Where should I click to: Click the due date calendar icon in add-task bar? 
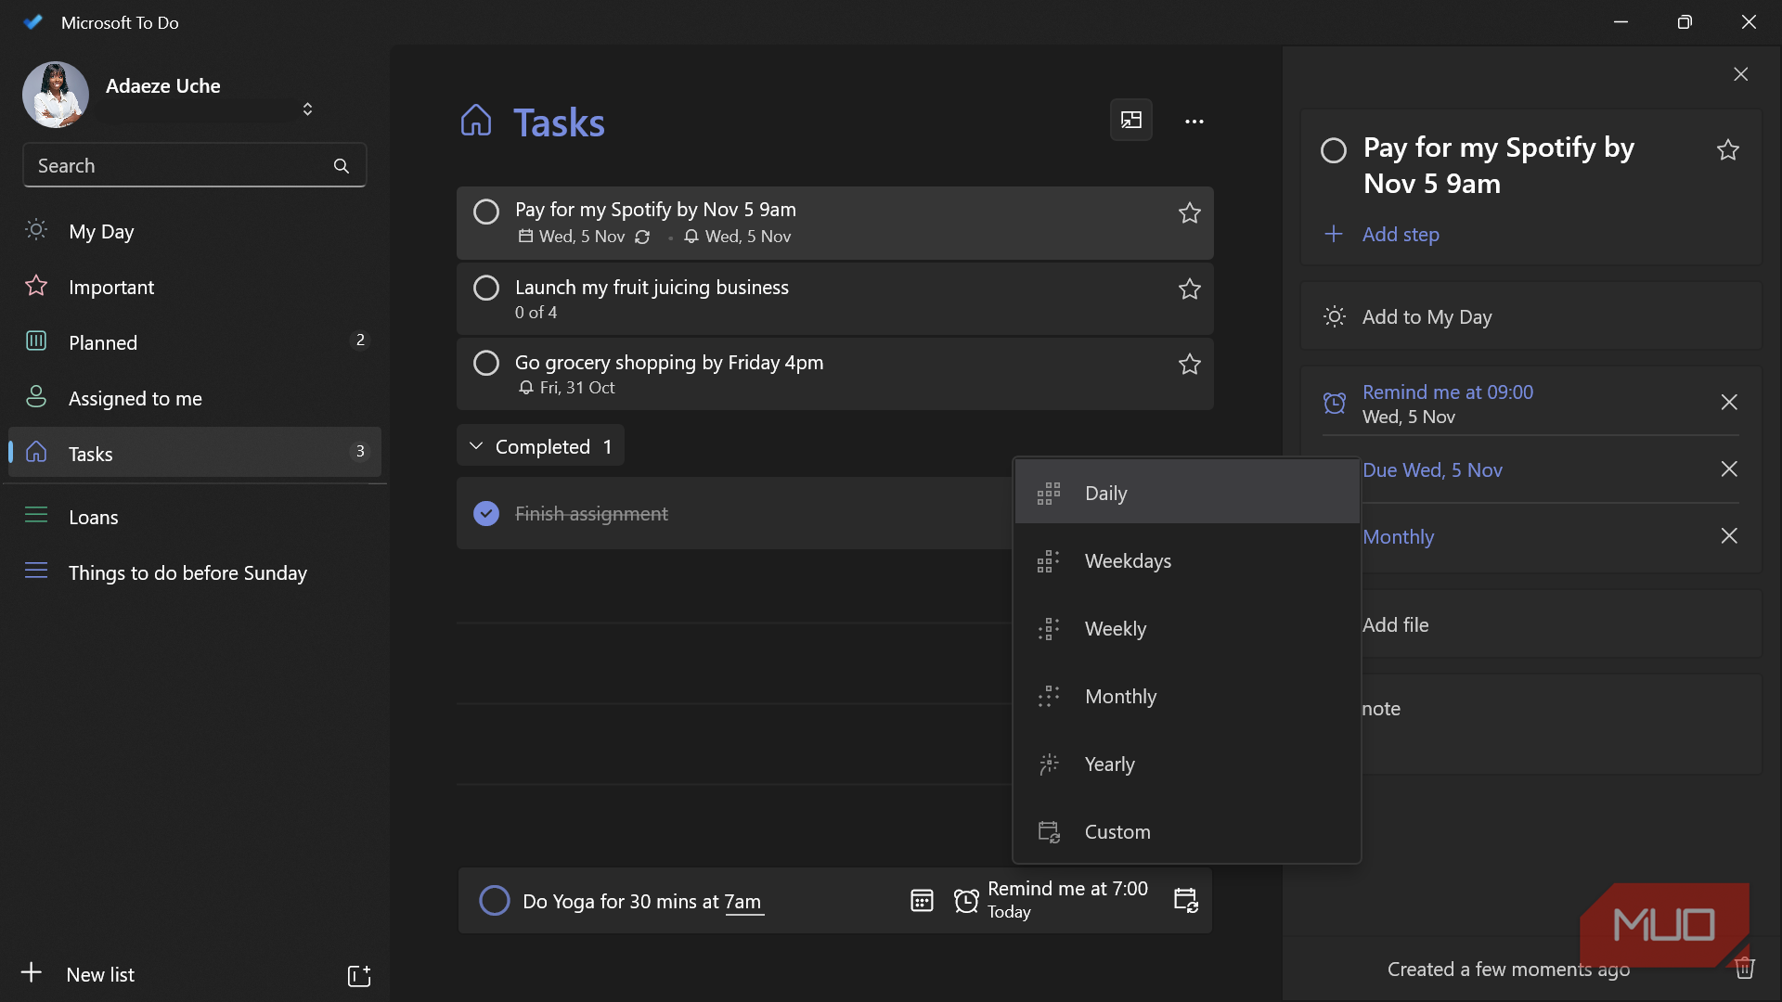click(x=922, y=901)
